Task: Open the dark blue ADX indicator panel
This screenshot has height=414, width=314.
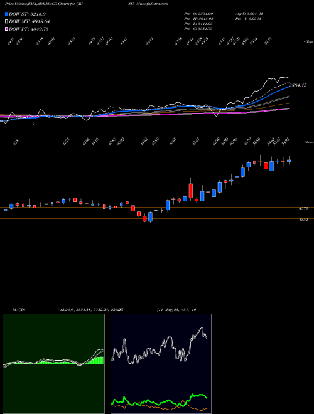Action: pos(161,364)
